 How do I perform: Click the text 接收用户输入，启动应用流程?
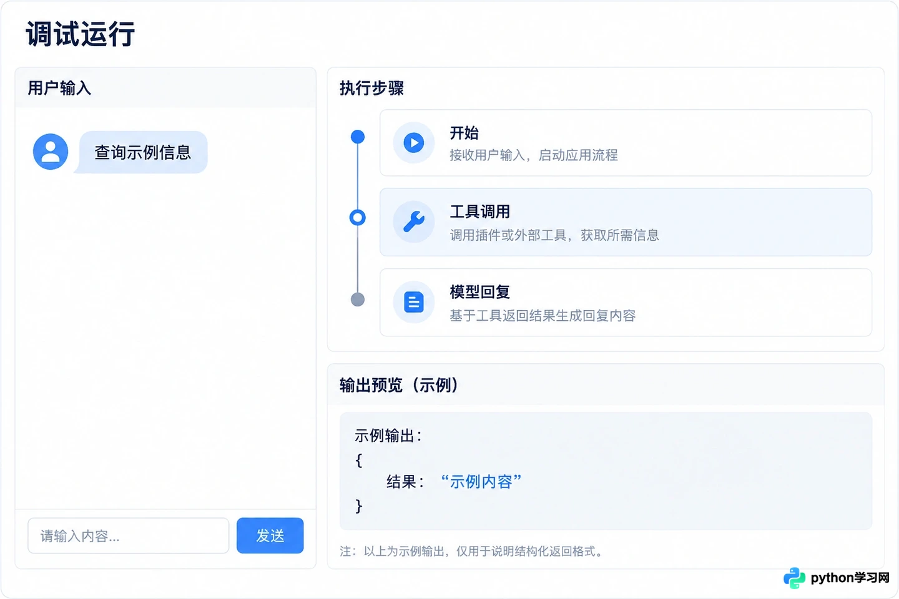[x=534, y=155]
